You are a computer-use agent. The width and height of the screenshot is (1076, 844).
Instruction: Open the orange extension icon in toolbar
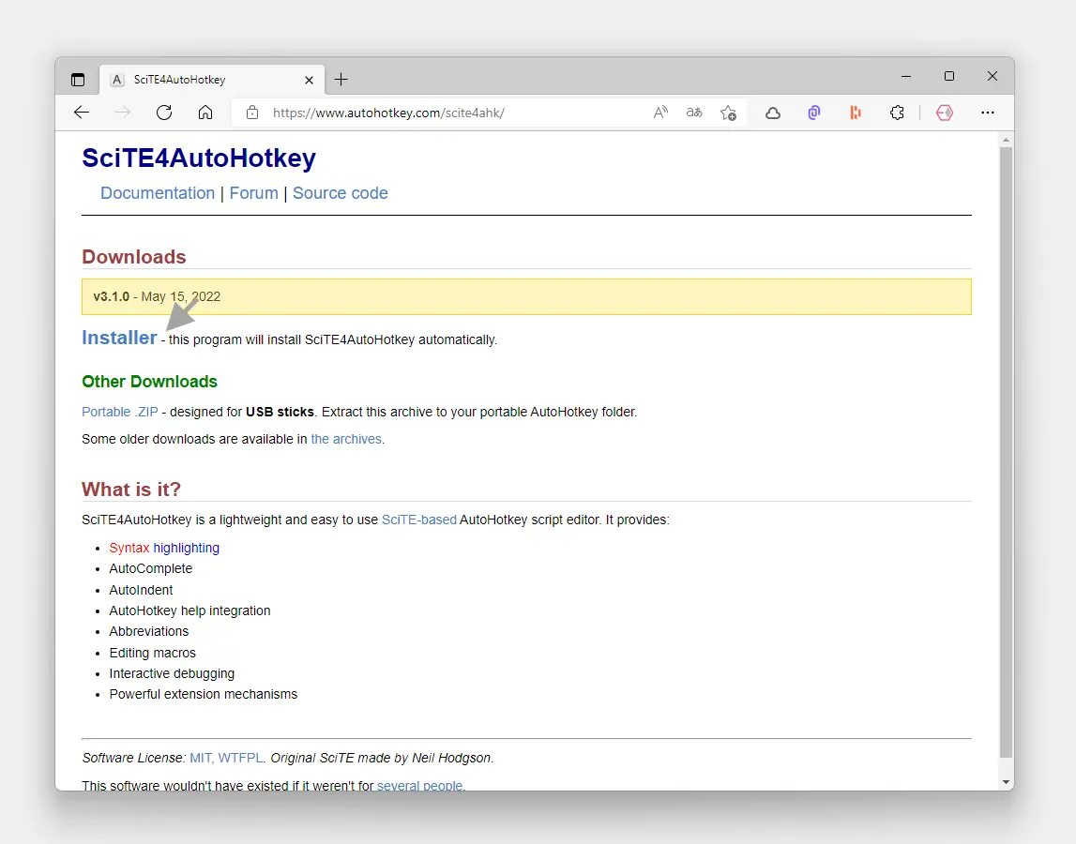(855, 113)
